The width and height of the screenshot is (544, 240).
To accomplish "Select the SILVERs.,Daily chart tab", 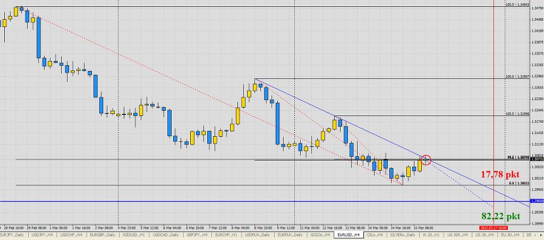I will (402, 235).
